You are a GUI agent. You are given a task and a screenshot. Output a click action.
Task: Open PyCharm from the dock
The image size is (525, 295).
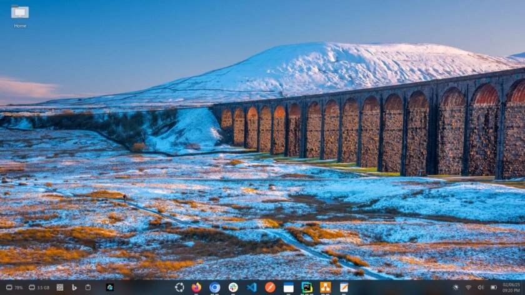click(x=307, y=287)
